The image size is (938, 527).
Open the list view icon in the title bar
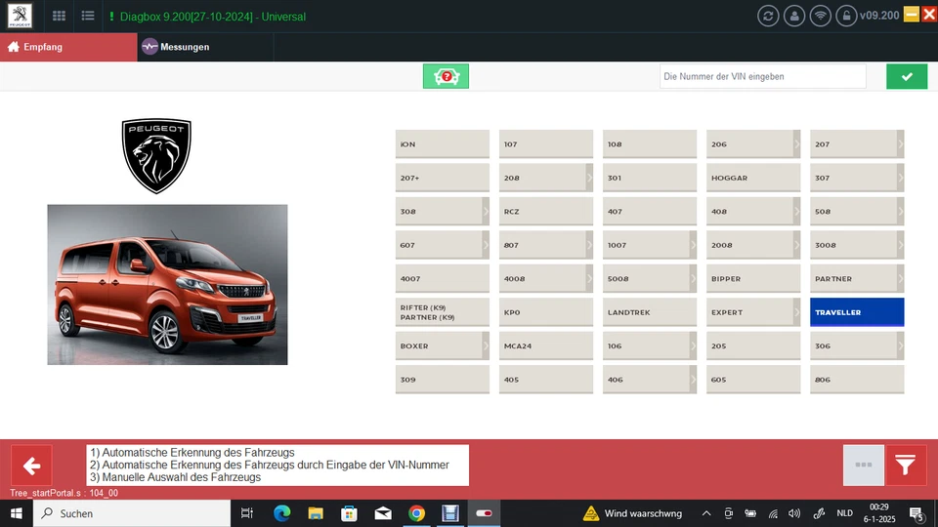[88, 17]
